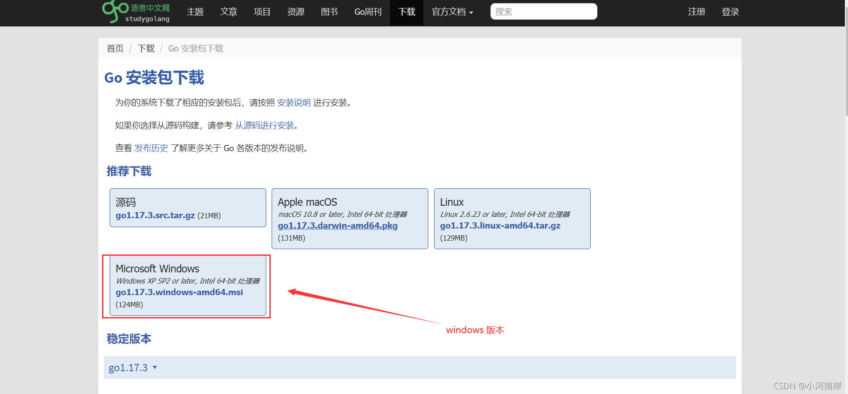Click the (131MB) size text
The image size is (848, 394).
tap(292, 238)
